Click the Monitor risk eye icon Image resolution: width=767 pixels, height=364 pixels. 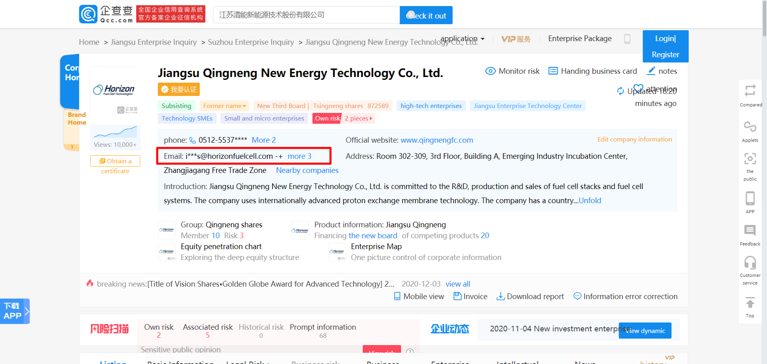click(x=490, y=71)
